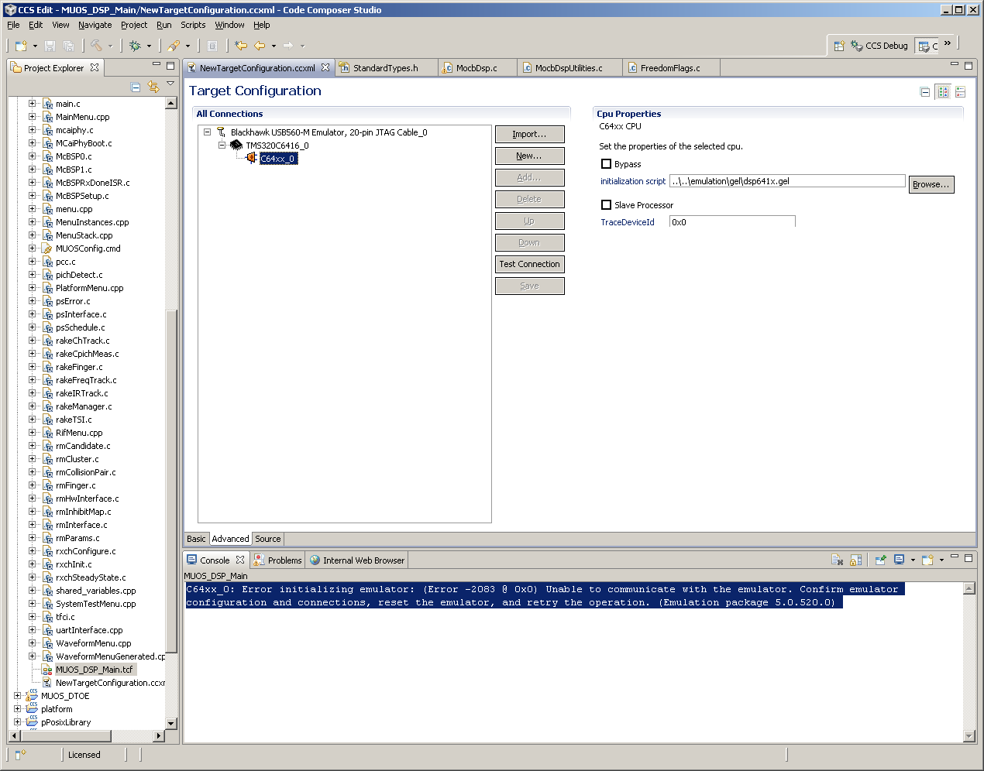Expand the main.c tree item
The width and height of the screenshot is (984, 771).
(x=33, y=104)
